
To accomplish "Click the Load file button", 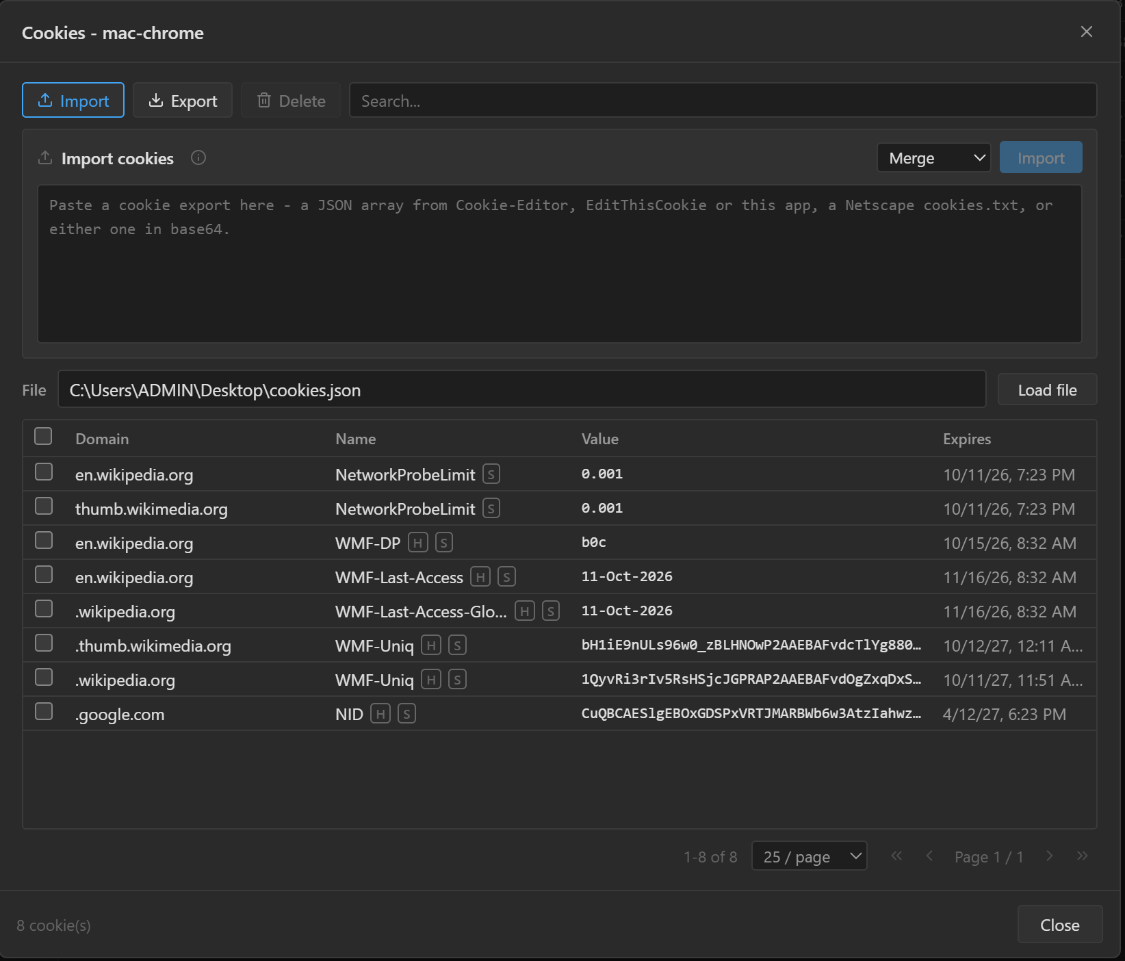I will pos(1047,389).
